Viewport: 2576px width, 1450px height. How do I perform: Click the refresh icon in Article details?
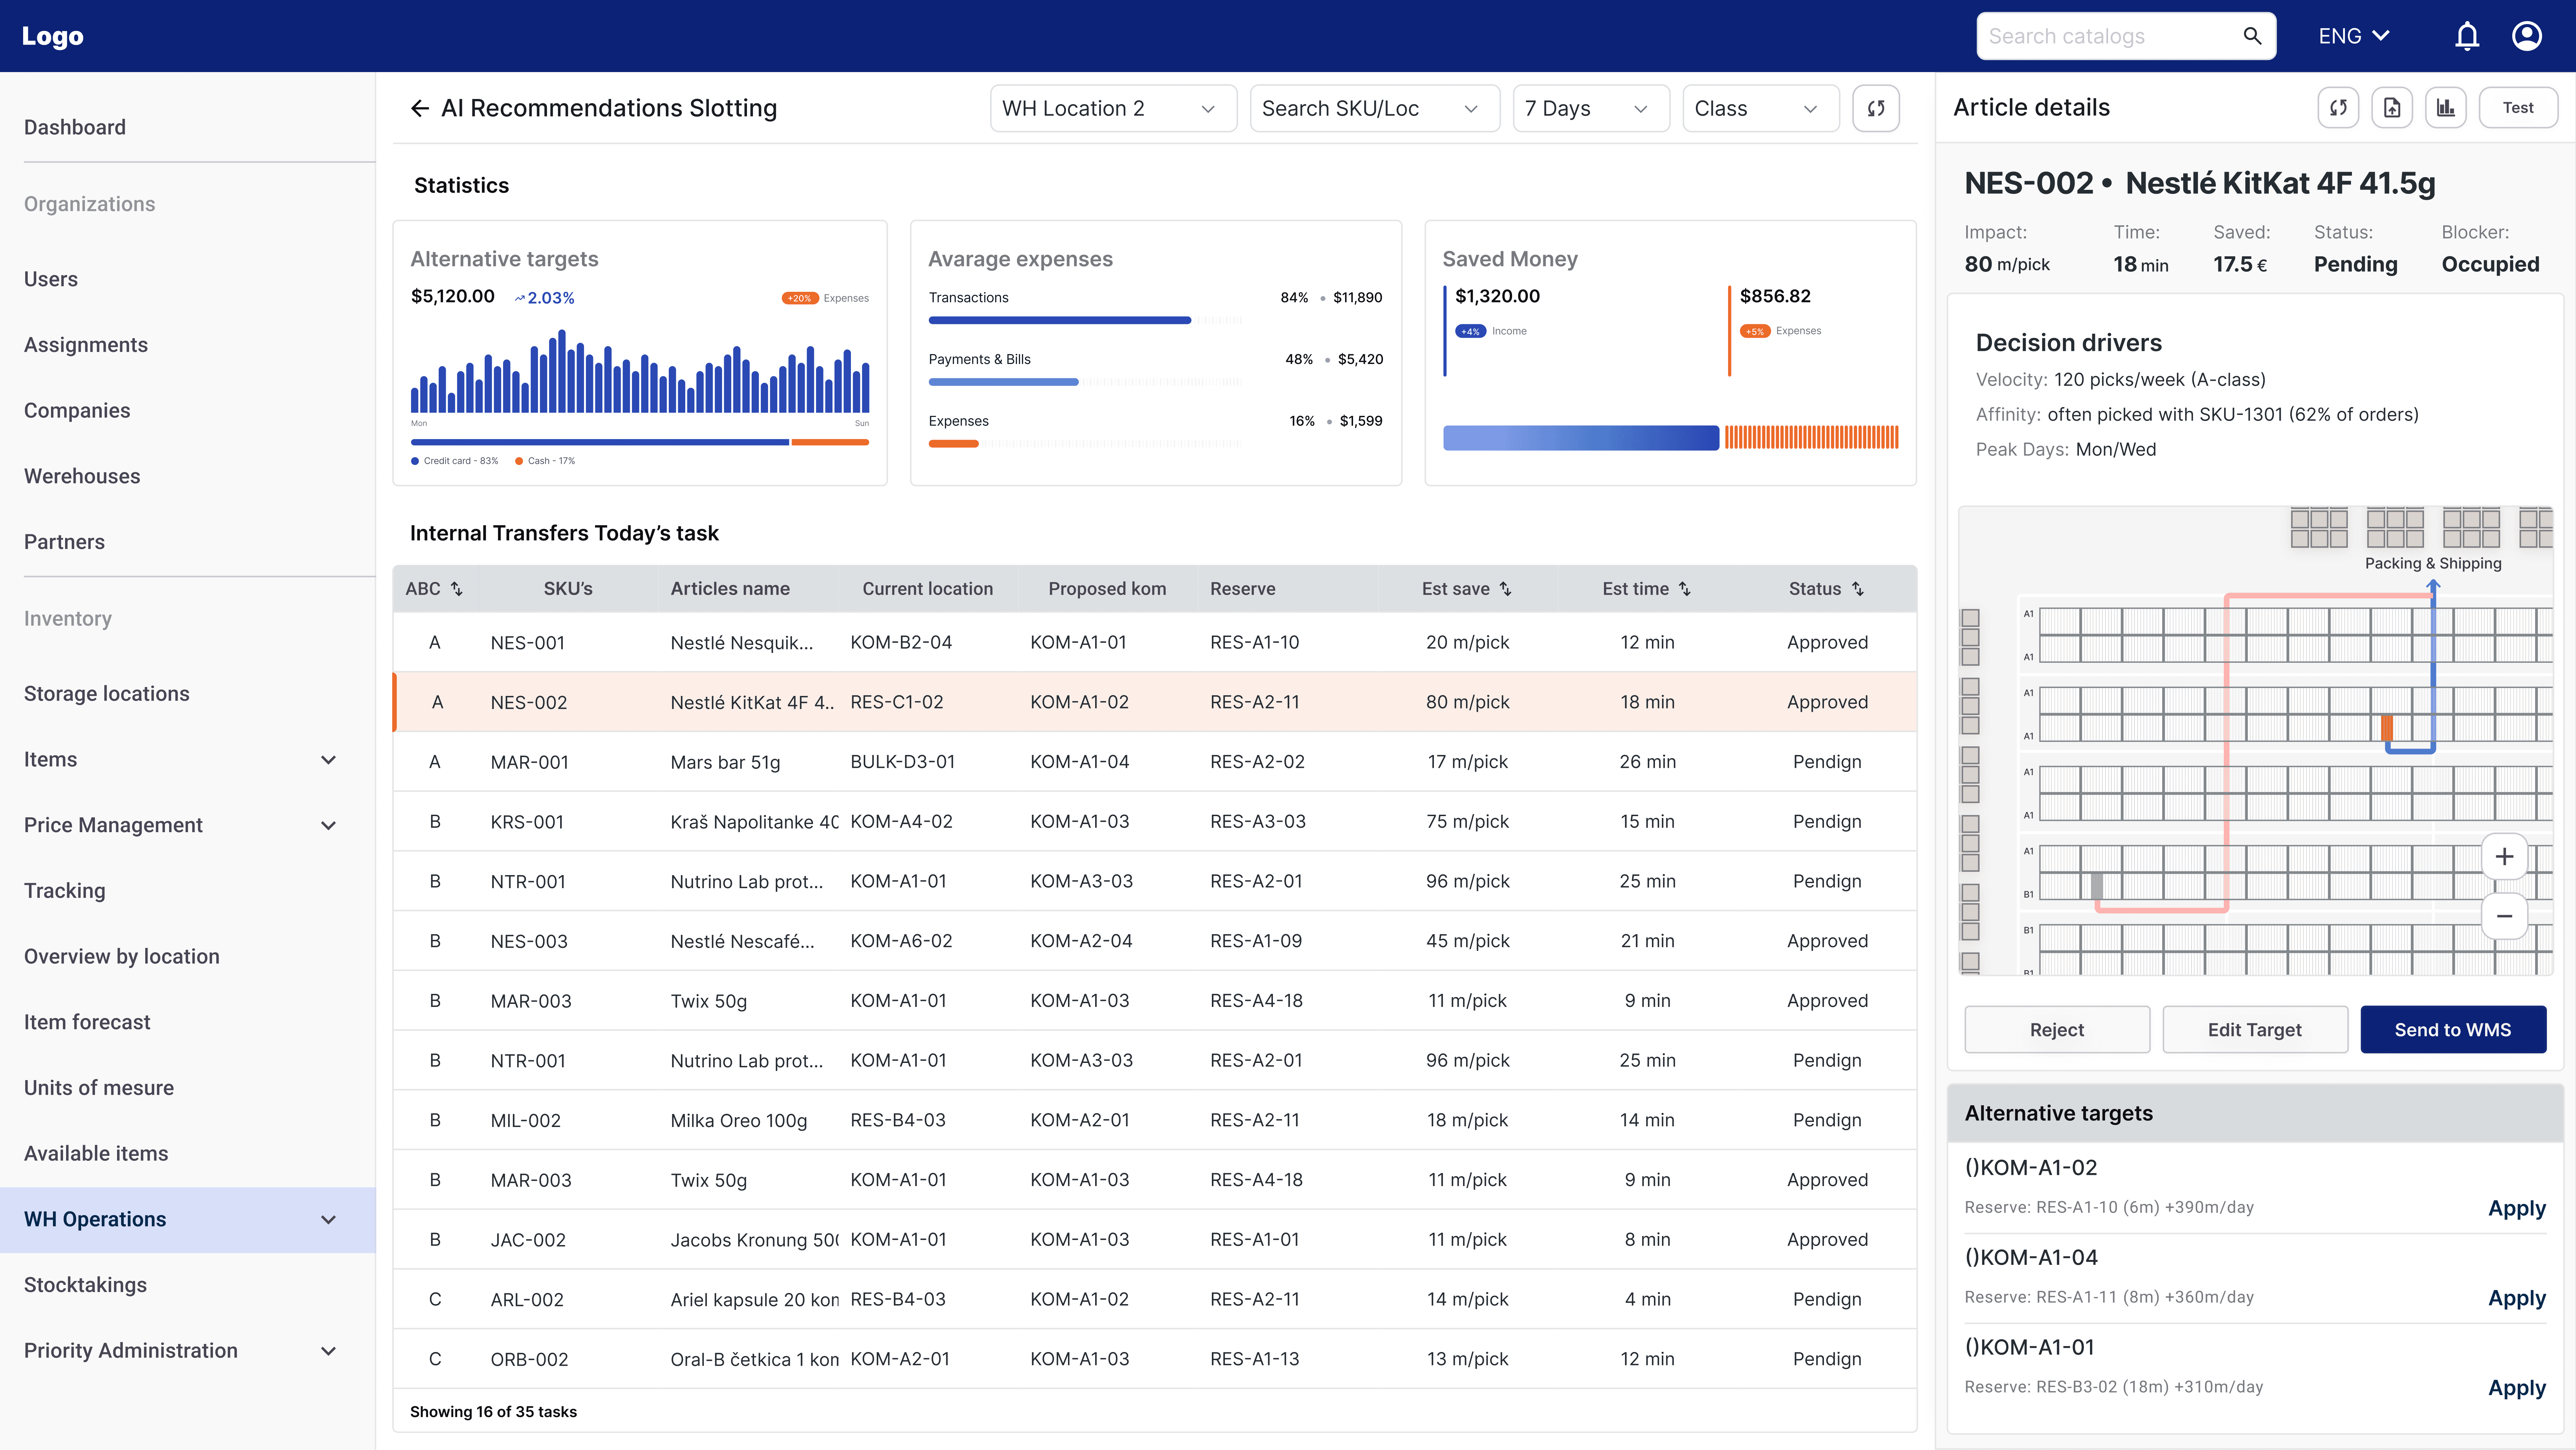2338,108
